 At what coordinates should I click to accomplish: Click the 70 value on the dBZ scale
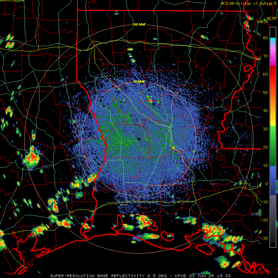coord(265,56)
